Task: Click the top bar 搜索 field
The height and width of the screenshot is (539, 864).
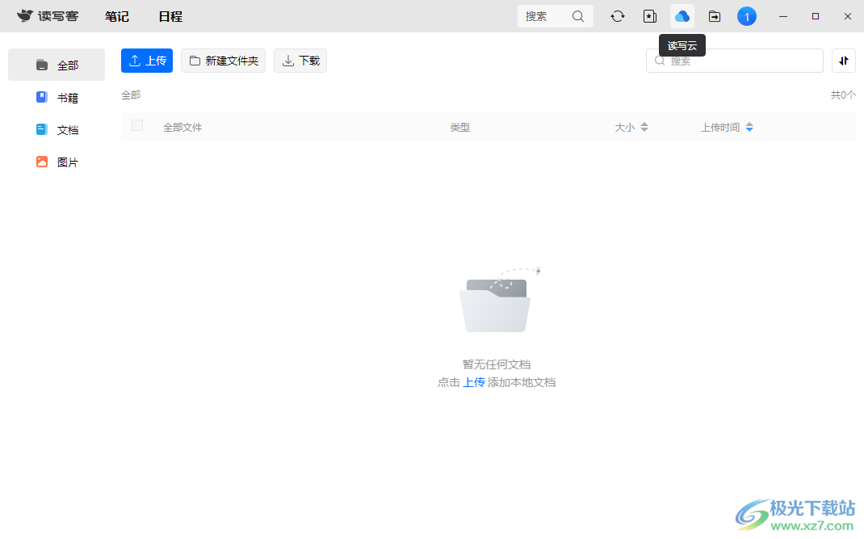Action: (x=556, y=16)
